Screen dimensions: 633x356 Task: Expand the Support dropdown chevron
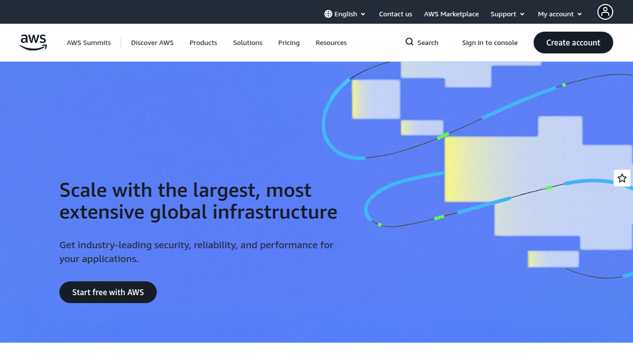pos(522,14)
